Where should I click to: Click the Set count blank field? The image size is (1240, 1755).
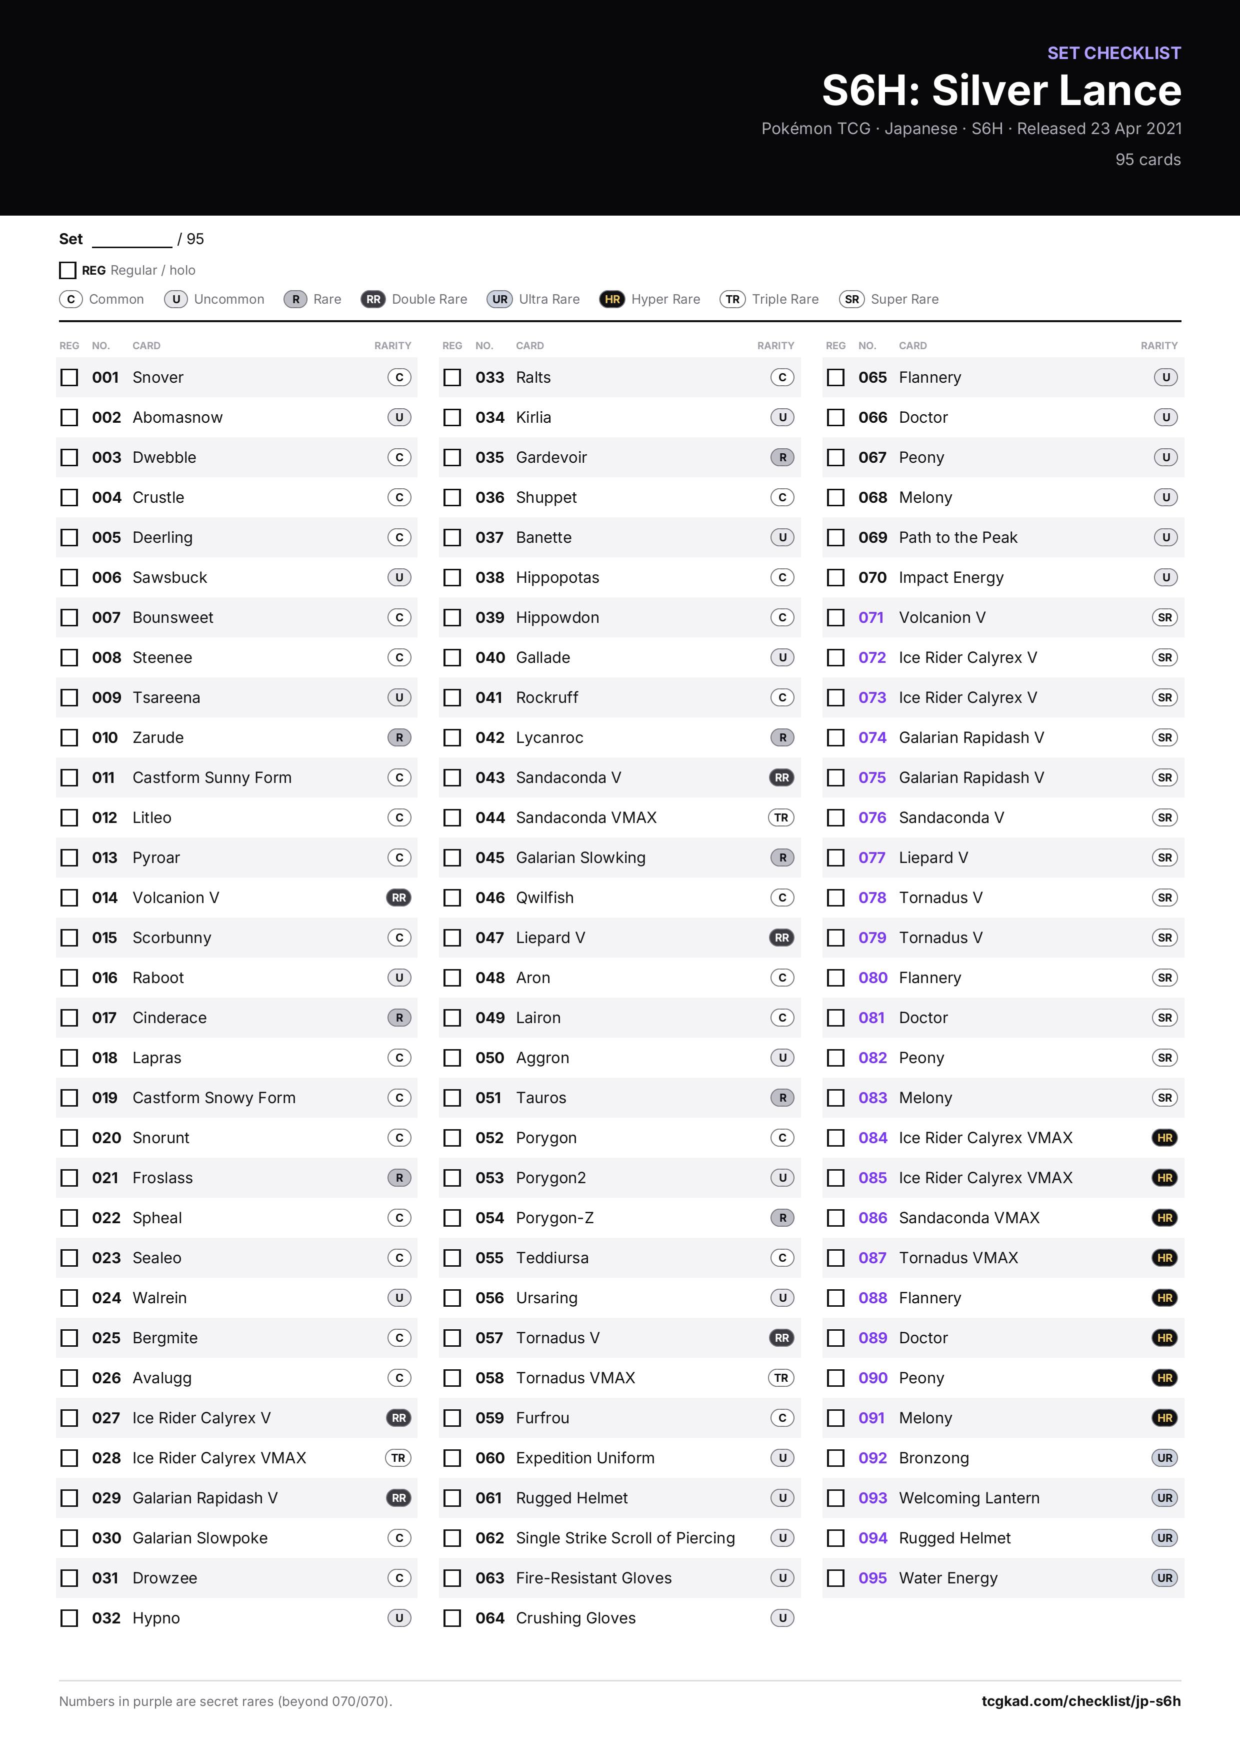132,240
